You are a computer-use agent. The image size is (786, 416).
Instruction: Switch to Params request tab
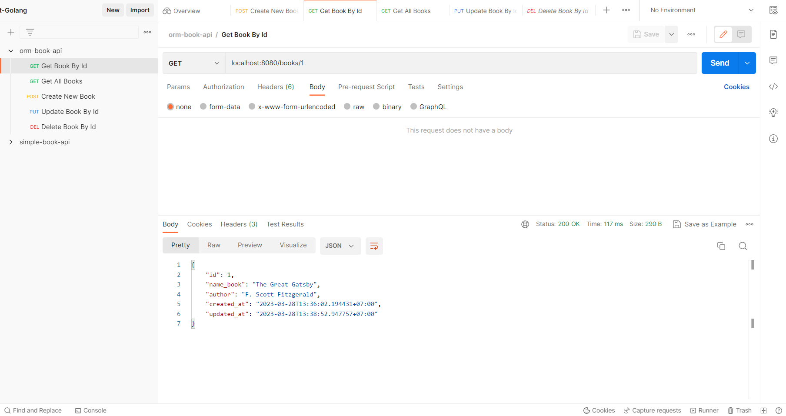(x=178, y=87)
